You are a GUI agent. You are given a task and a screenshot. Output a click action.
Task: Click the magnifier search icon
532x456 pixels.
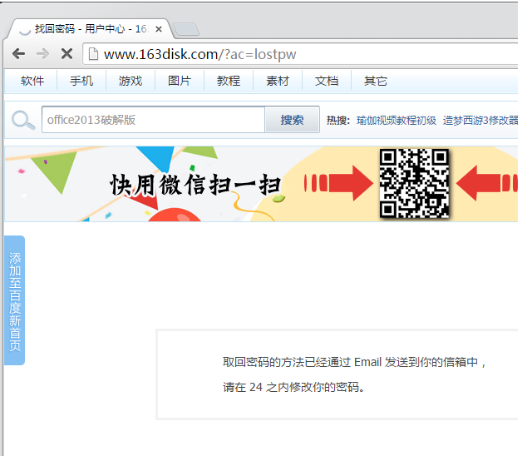[x=23, y=120]
